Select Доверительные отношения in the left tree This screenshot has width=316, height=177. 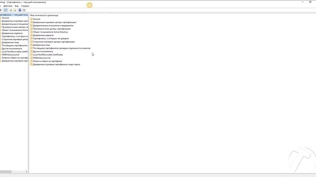click(x=15, y=24)
